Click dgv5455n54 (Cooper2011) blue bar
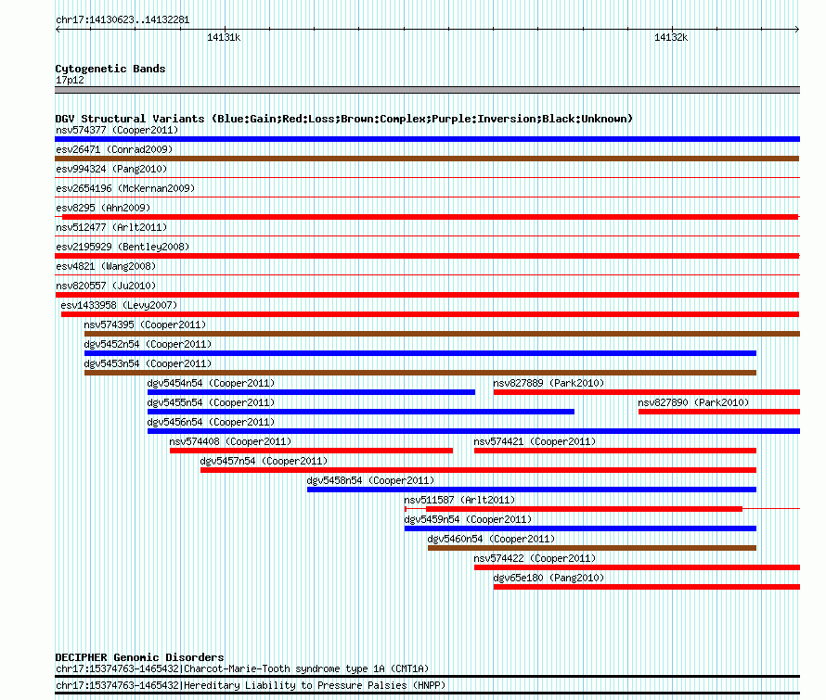The width and height of the screenshot is (826, 700). click(x=361, y=412)
